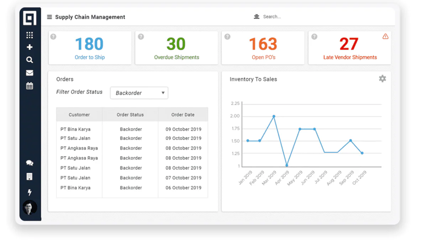
Task: Open the search filter options icon
Action: 257,17
